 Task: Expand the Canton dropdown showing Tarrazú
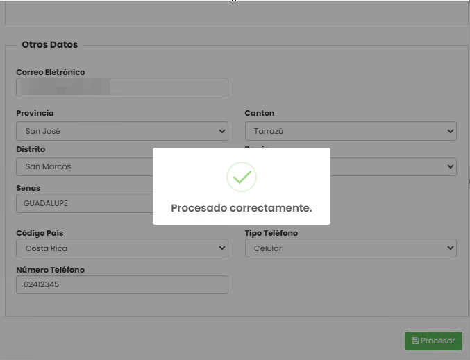tap(351, 130)
